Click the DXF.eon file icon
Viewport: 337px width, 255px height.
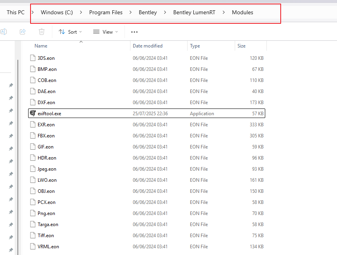click(x=33, y=103)
